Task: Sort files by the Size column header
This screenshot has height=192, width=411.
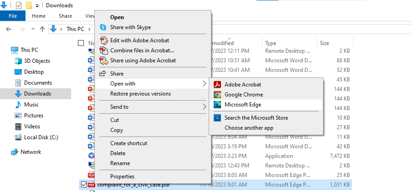Action: [324, 43]
